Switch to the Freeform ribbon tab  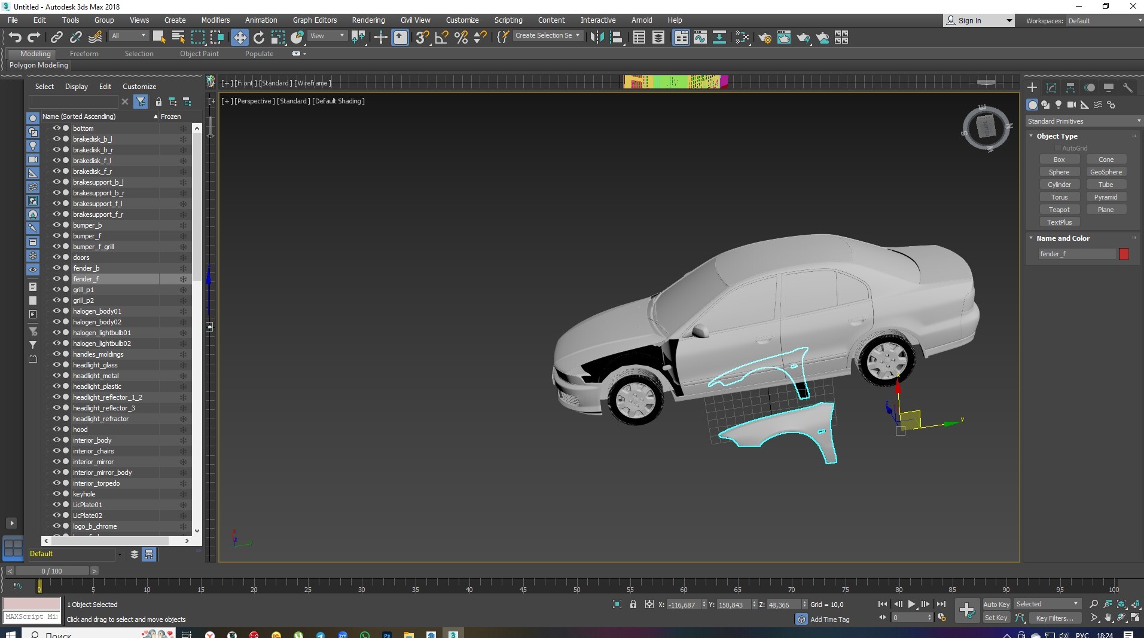coord(84,54)
